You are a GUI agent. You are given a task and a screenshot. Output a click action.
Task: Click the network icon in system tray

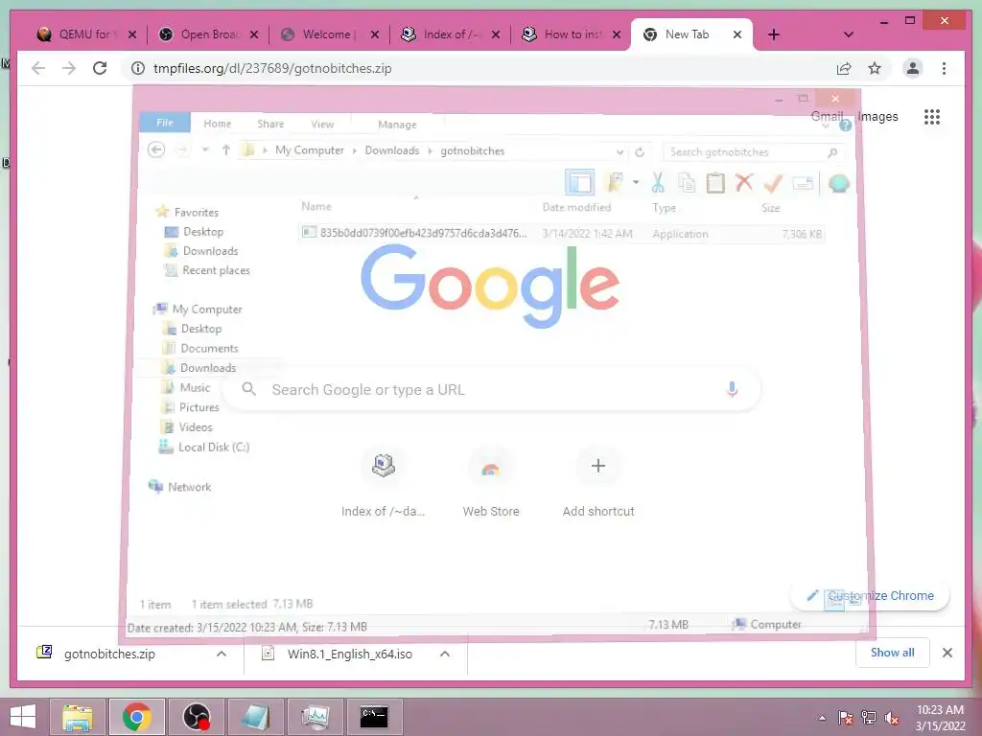coord(869,718)
